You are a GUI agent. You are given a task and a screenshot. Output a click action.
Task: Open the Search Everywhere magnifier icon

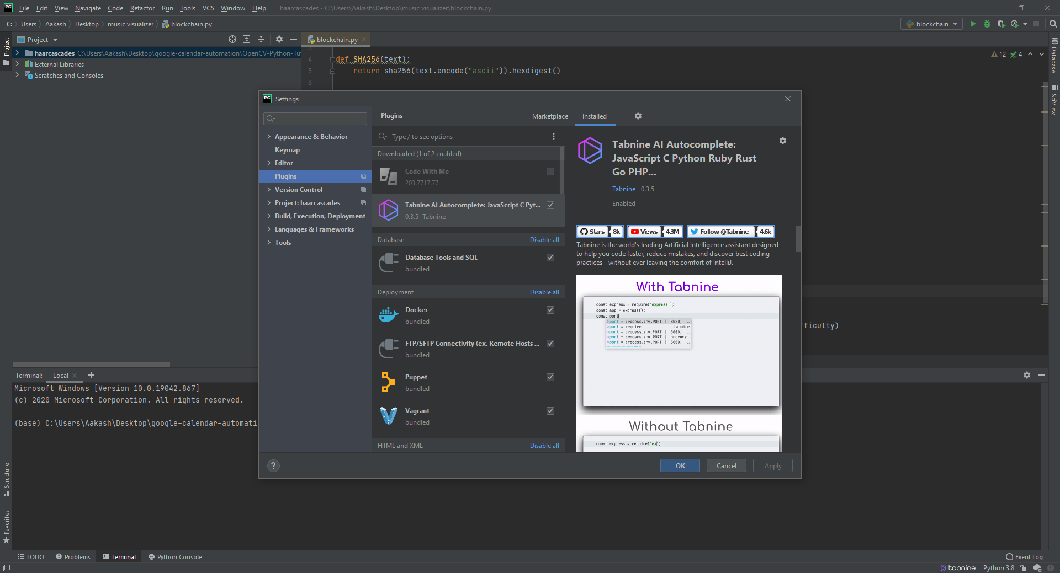(1053, 24)
